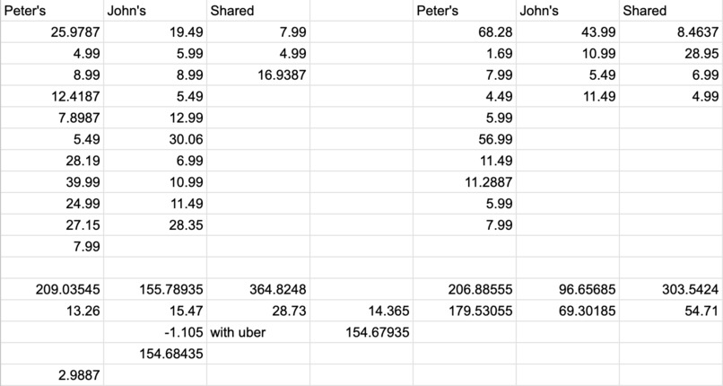Select the cell showing 364.8248
The height and width of the screenshot is (386, 723).
pos(258,289)
